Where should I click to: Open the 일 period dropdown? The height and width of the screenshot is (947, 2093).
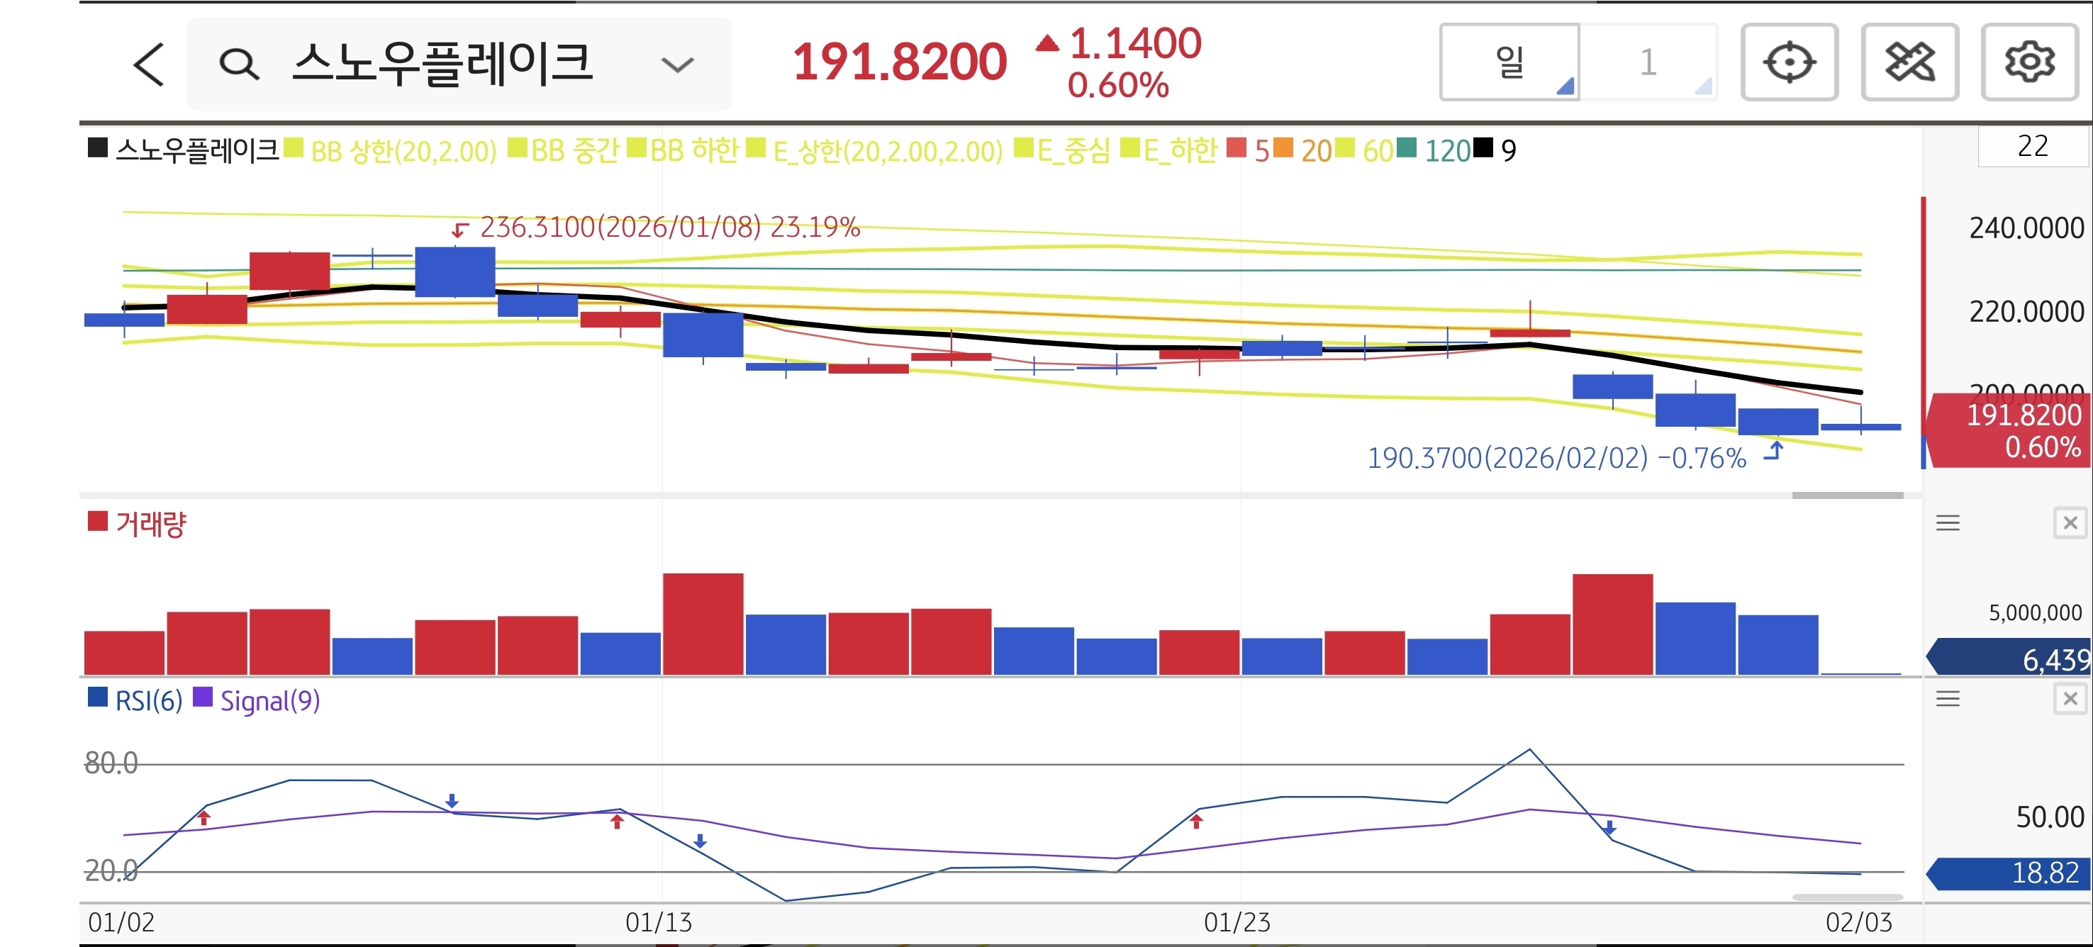[x=1509, y=62]
